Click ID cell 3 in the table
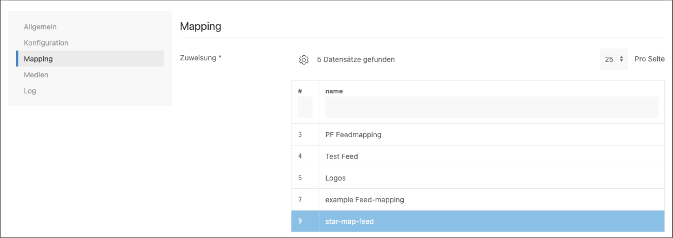This screenshot has width=673, height=238. 300,135
